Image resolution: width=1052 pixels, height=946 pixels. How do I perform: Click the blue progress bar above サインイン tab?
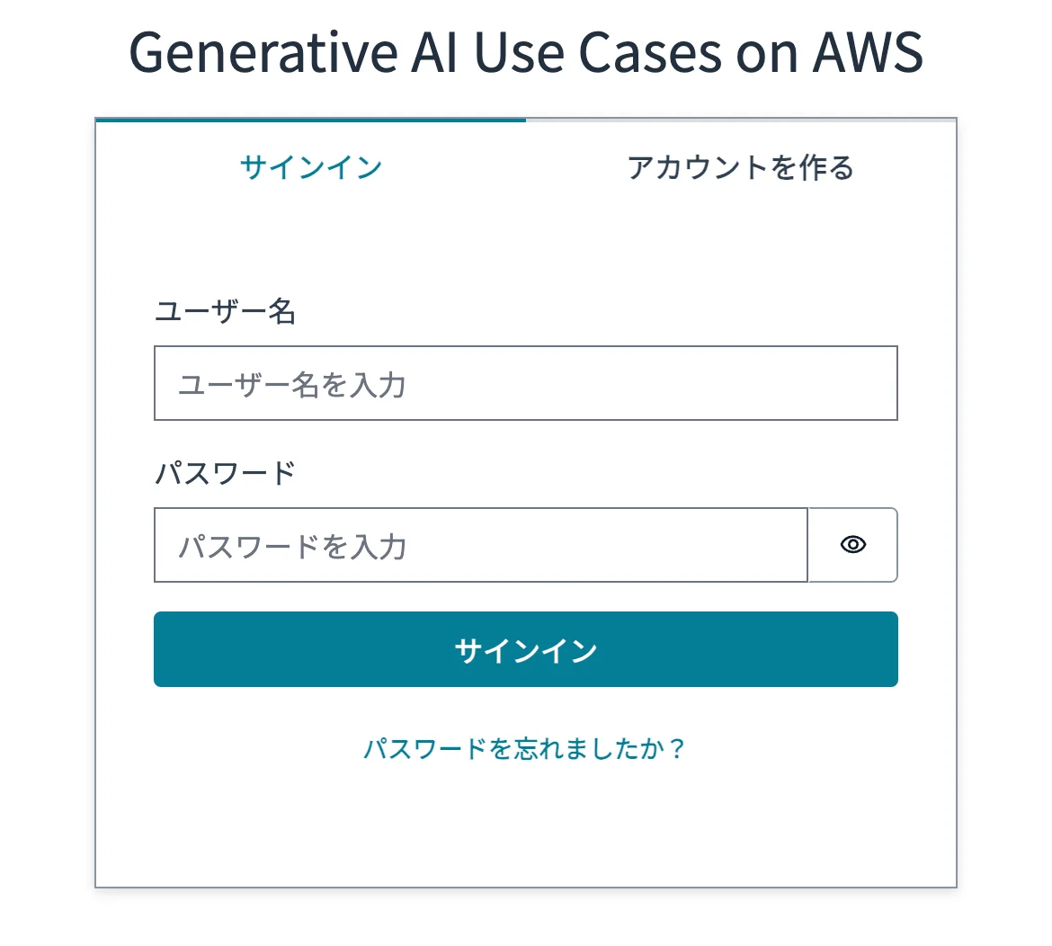coord(310,120)
